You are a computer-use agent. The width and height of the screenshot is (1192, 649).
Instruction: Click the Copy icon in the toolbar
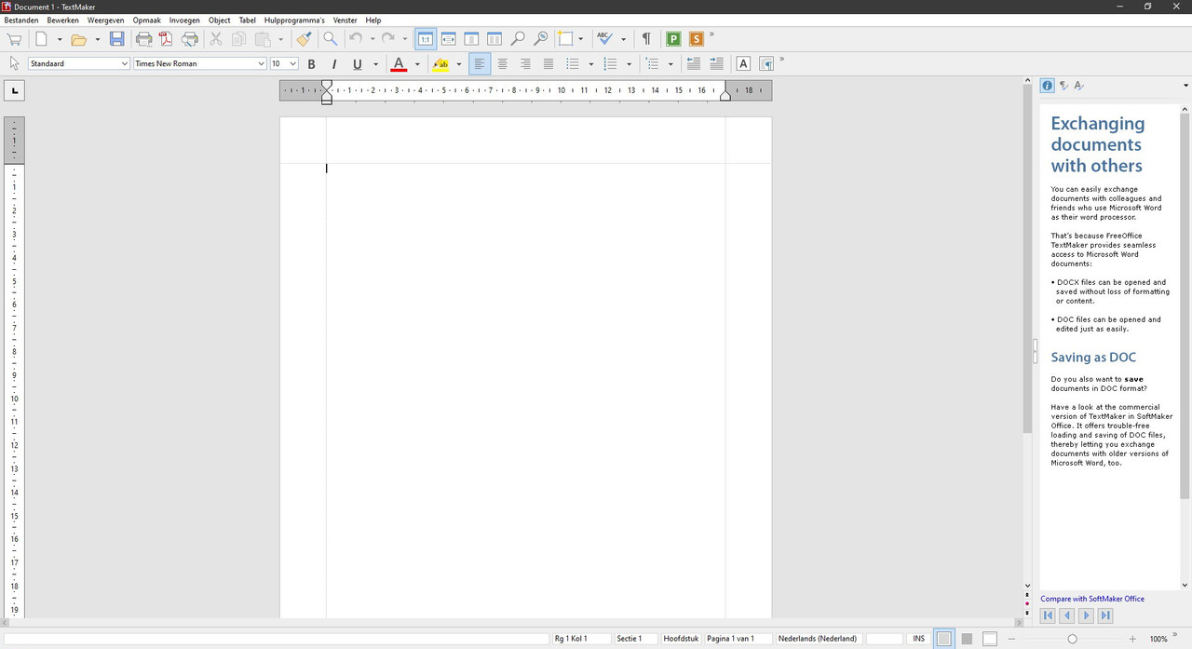click(239, 39)
